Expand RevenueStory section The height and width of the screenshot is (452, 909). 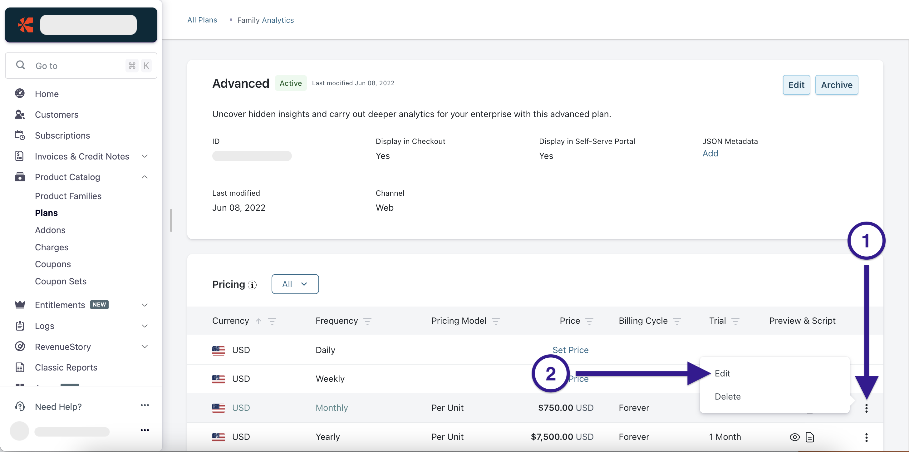tap(145, 346)
